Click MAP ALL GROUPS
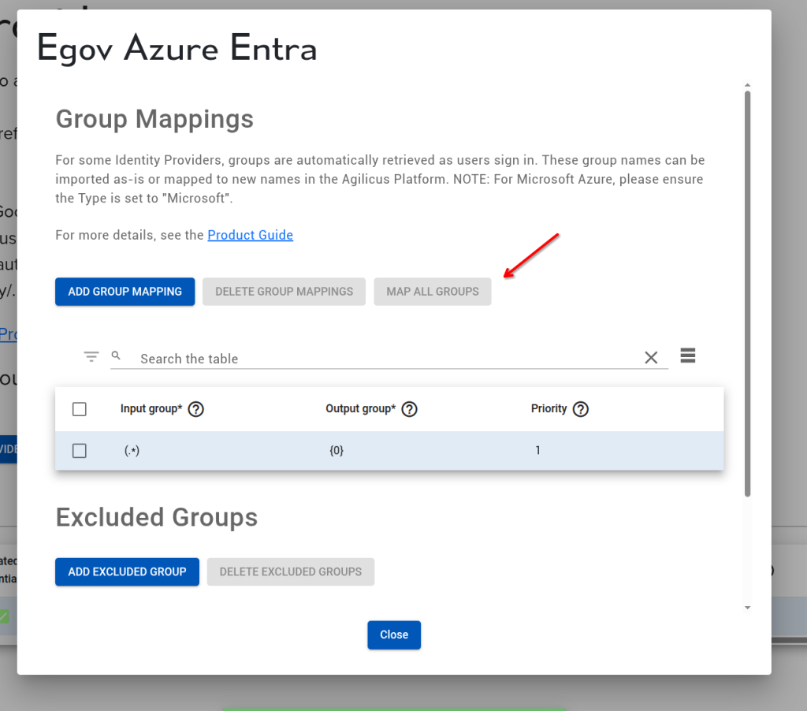Screen dimensions: 807x711 click(432, 291)
